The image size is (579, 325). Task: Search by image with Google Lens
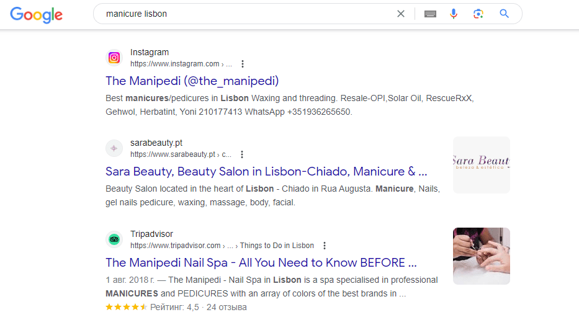[478, 14]
